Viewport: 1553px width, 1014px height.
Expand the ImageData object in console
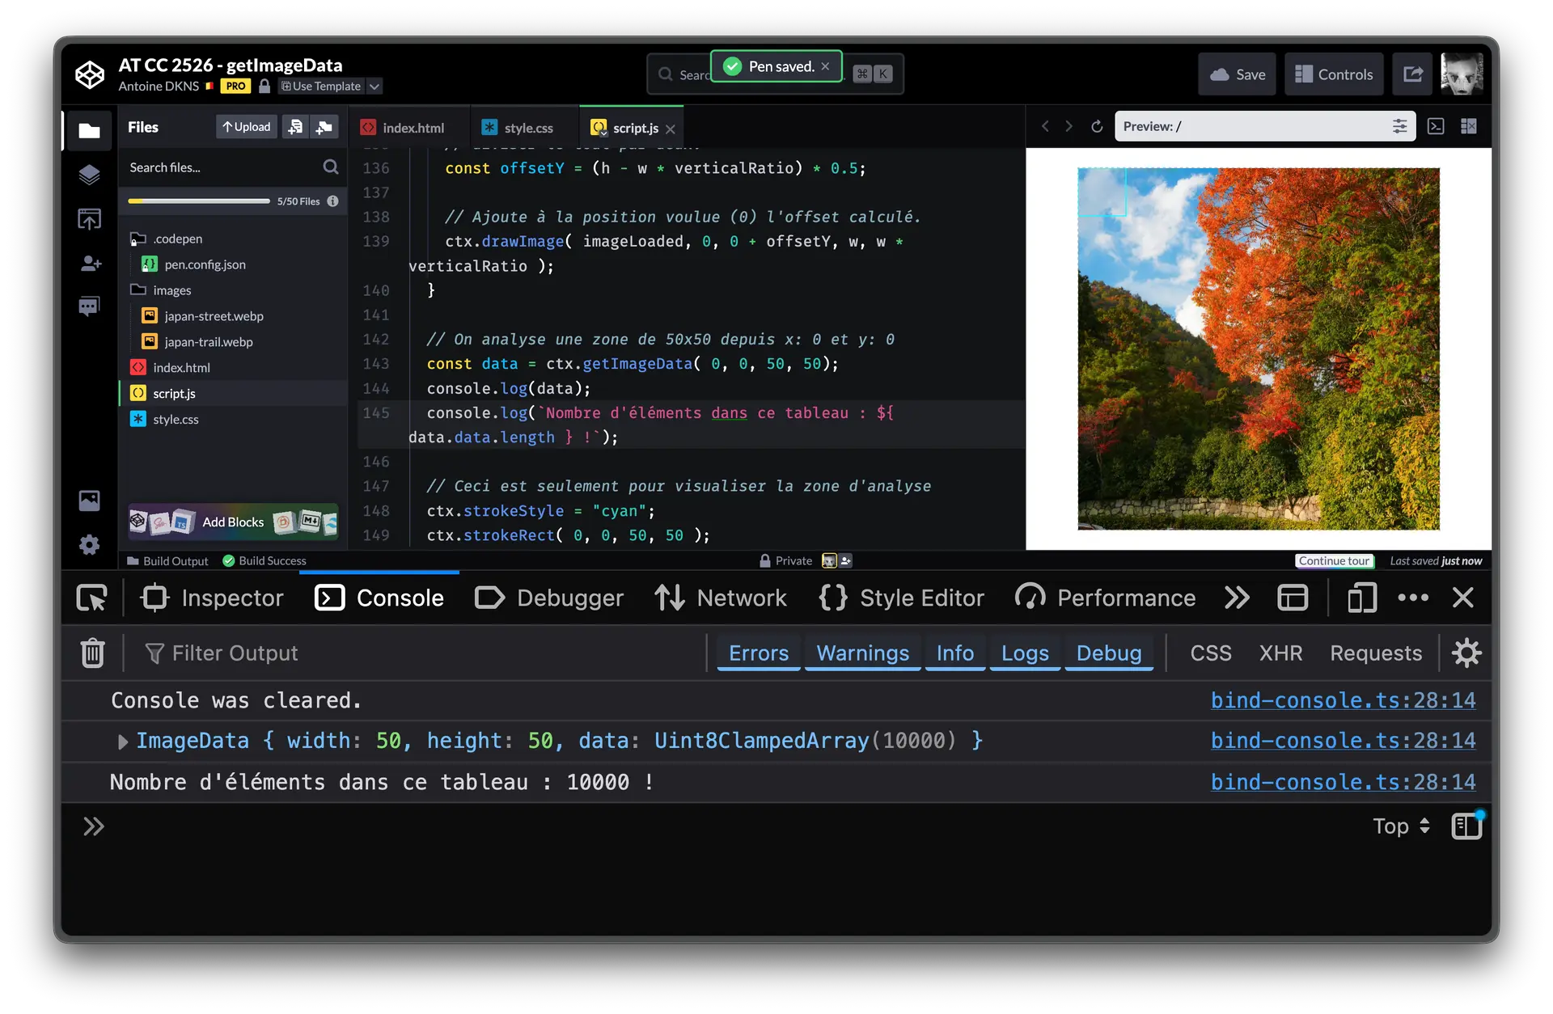(x=123, y=741)
